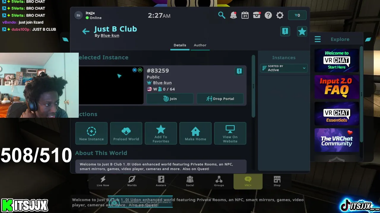Open Welcome to VRChat Start Here banner

337,61
